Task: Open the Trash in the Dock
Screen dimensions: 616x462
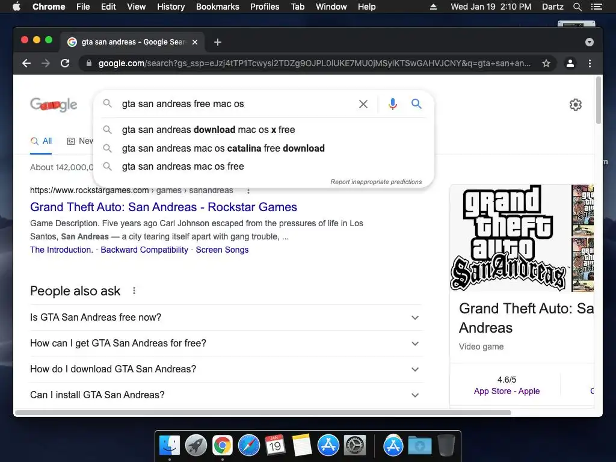Action: 446,445
